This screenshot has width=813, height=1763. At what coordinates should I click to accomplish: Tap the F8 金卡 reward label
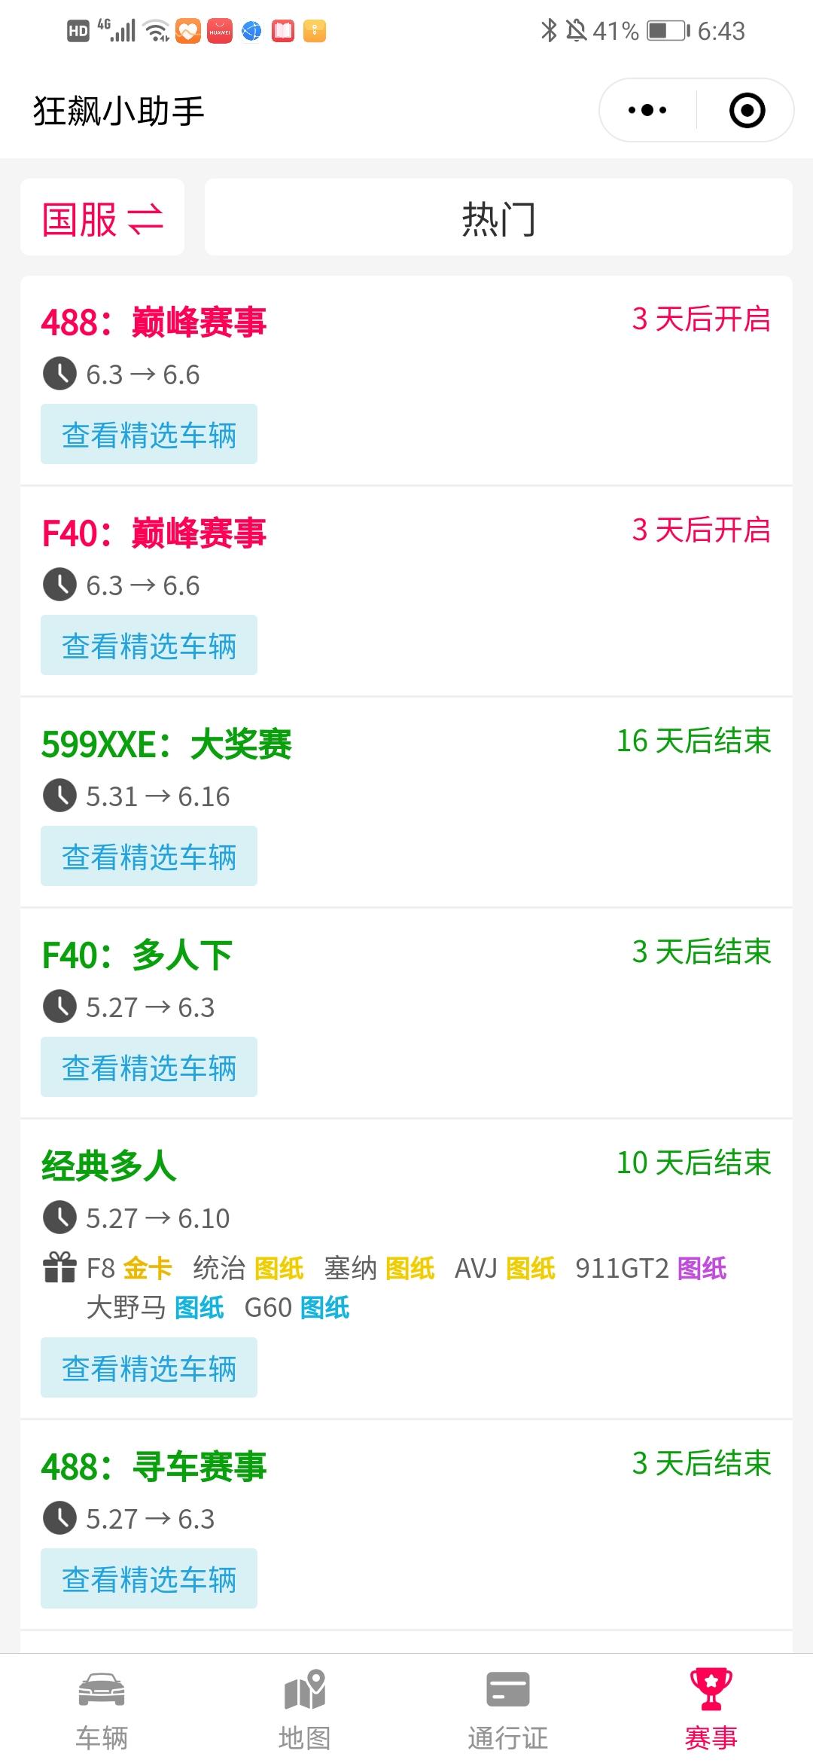pyautogui.click(x=129, y=1268)
